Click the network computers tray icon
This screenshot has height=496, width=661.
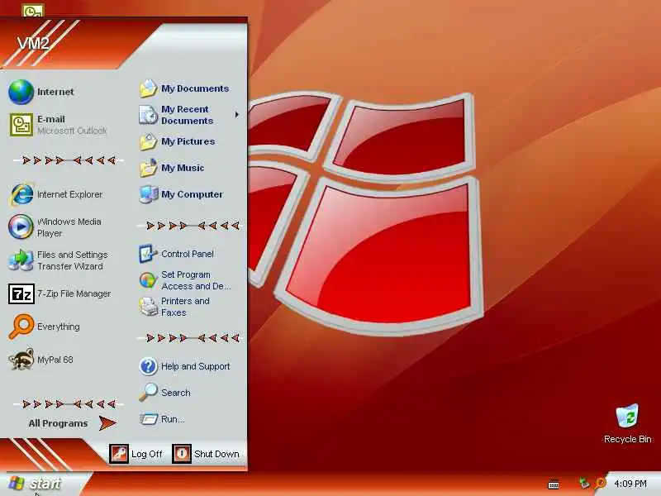(x=584, y=484)
